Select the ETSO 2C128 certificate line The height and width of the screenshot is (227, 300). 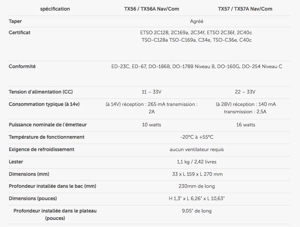click(196, 33)
